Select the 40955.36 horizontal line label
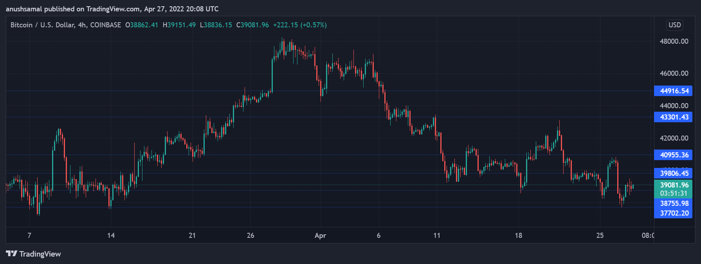 (x=674, y=155)
